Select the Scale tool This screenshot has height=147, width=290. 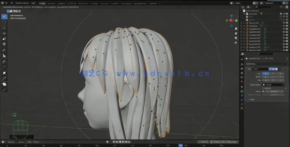[4, 39]
